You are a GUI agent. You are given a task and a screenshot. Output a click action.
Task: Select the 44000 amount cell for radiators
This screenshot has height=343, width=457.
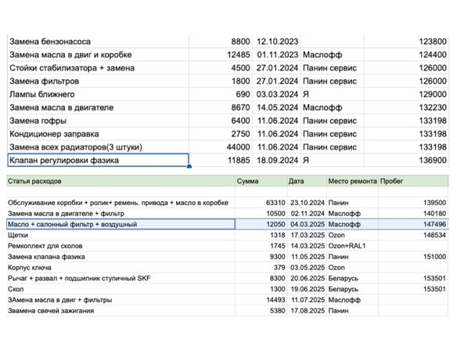[221, 147]
